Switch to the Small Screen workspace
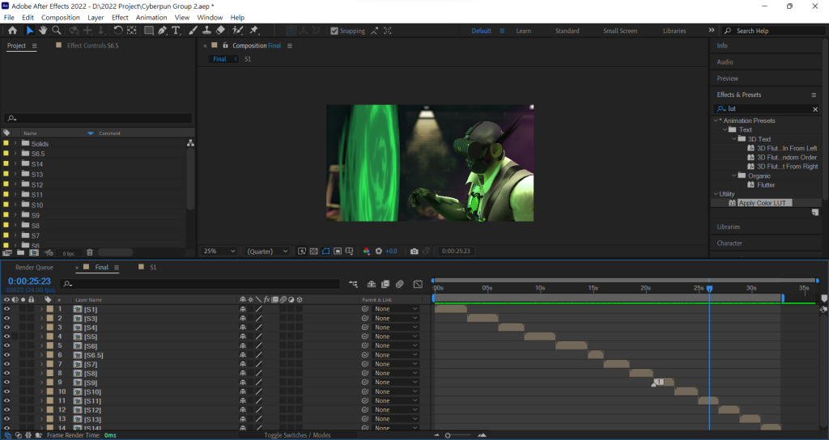 pyautogui.click(x=620, y=31)
